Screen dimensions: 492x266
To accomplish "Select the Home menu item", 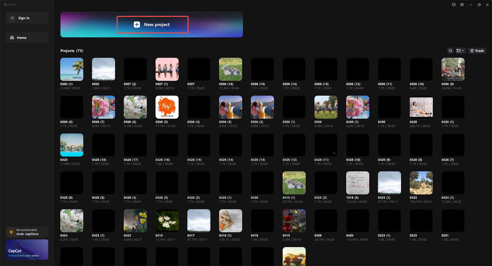I will (x=27, y=38).
